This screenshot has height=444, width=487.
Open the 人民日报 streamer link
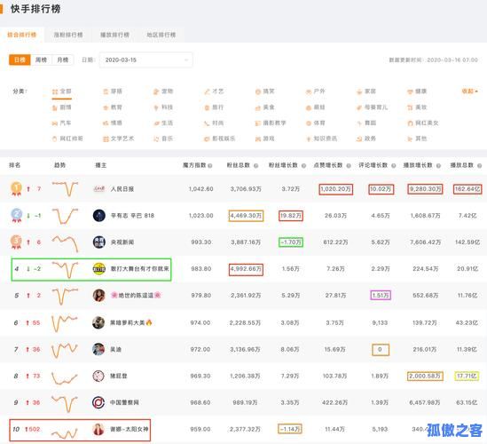point(122,189)
